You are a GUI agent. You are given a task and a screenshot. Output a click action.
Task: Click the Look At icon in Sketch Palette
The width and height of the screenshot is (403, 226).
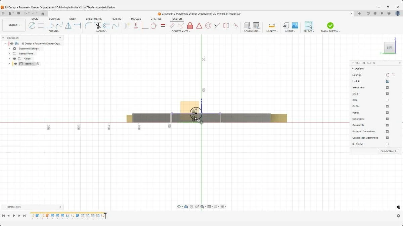387,81
